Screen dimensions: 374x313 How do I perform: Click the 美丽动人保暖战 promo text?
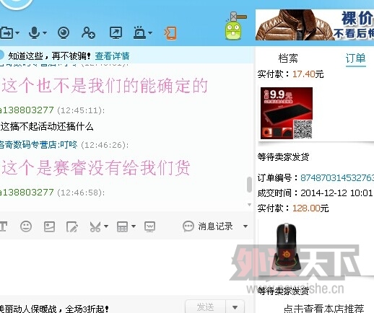coord(54,309)
